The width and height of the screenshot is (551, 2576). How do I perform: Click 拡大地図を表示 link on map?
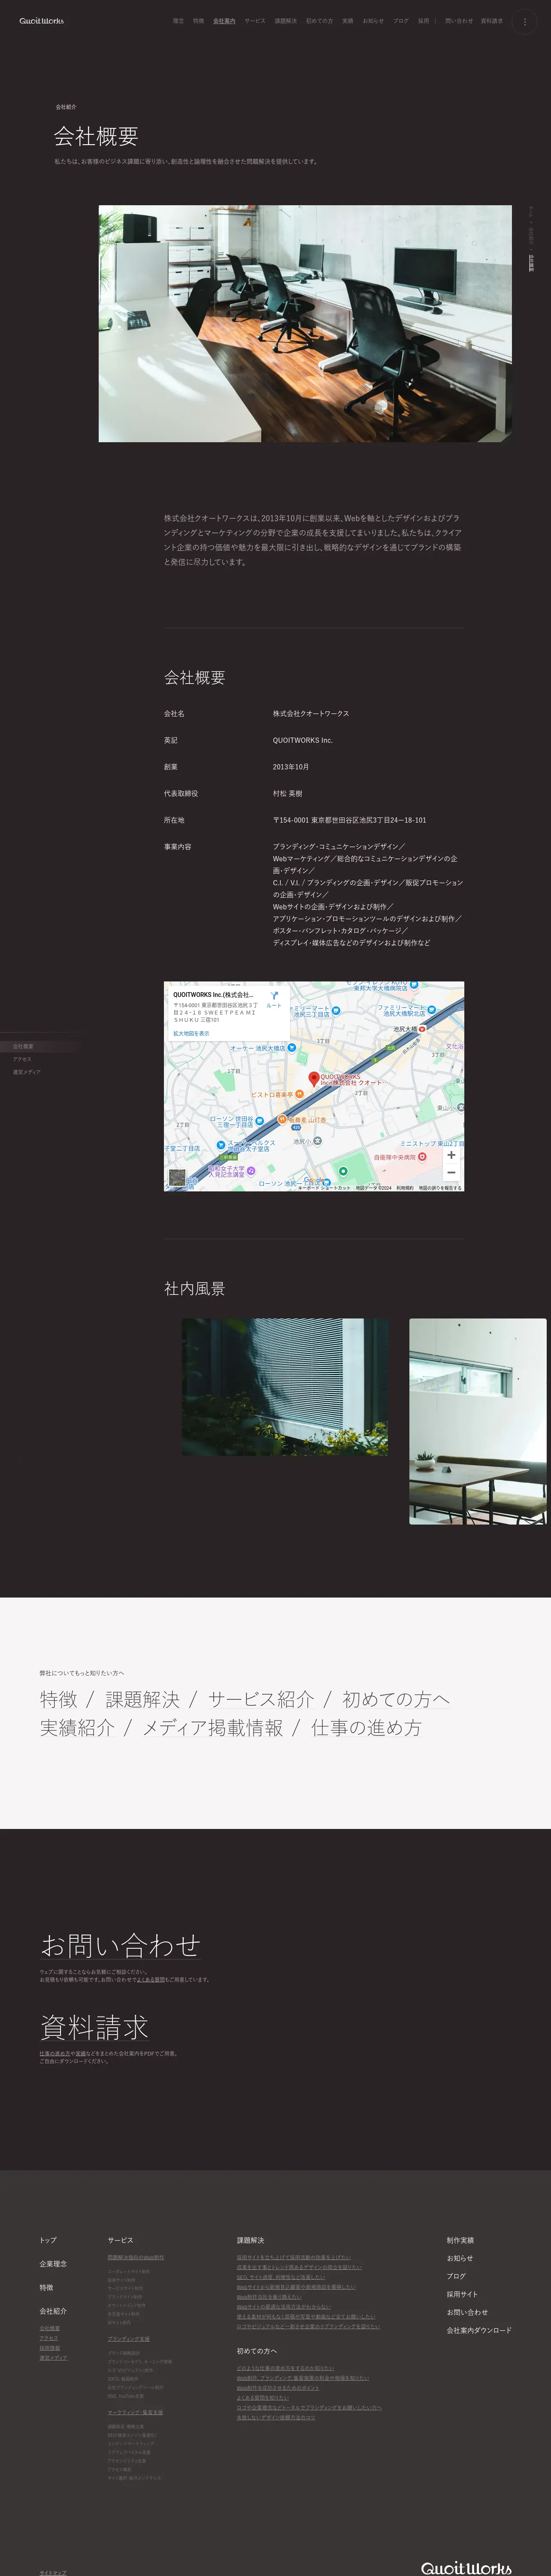point(191,1034)
